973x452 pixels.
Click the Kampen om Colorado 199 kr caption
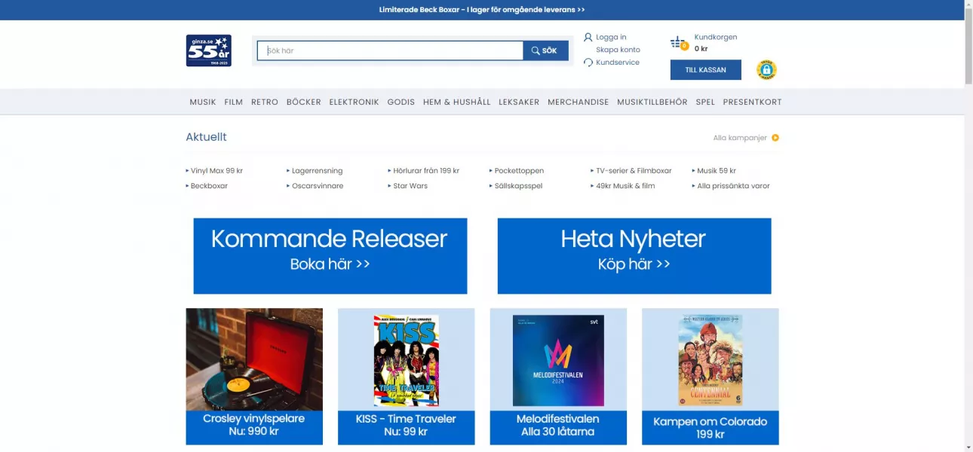click(711, 428)
